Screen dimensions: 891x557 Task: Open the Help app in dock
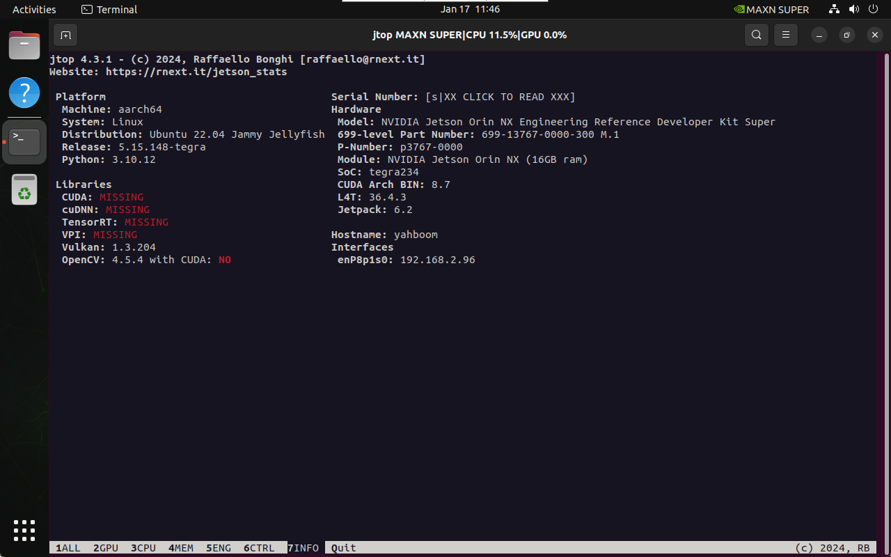pos(24,93)
